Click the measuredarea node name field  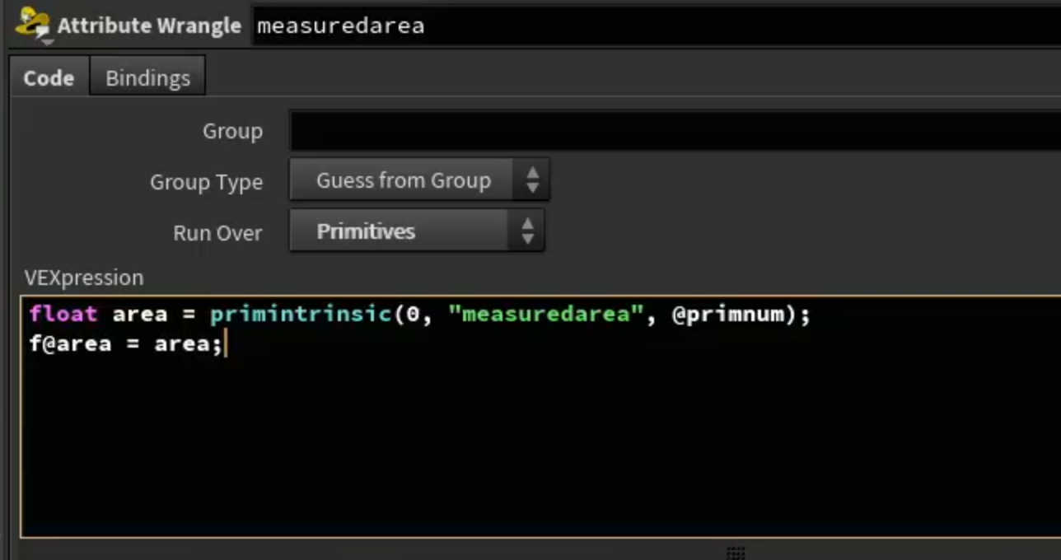click(x=656, y=26)
